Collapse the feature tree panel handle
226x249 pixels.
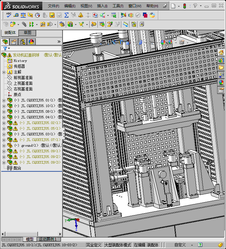tap(64, 133)
